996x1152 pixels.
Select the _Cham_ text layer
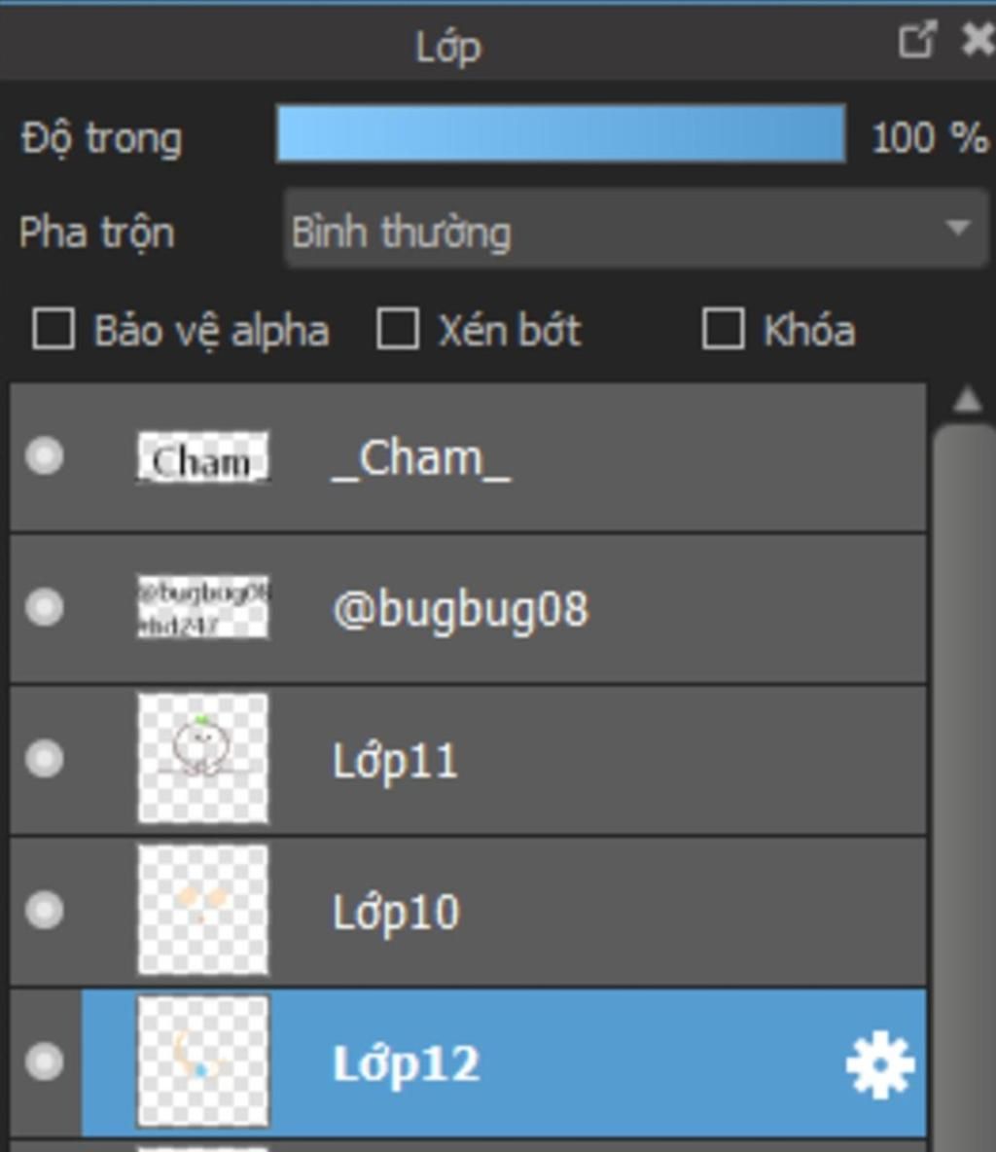(x=469, y=457)
